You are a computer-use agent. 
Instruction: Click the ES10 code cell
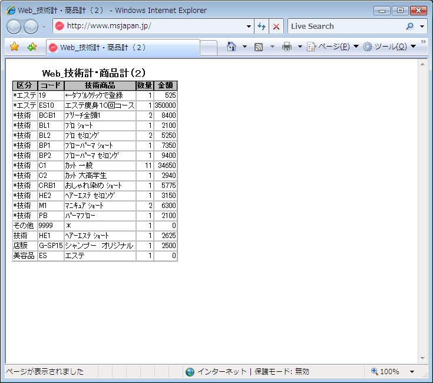tap(51, 105)
